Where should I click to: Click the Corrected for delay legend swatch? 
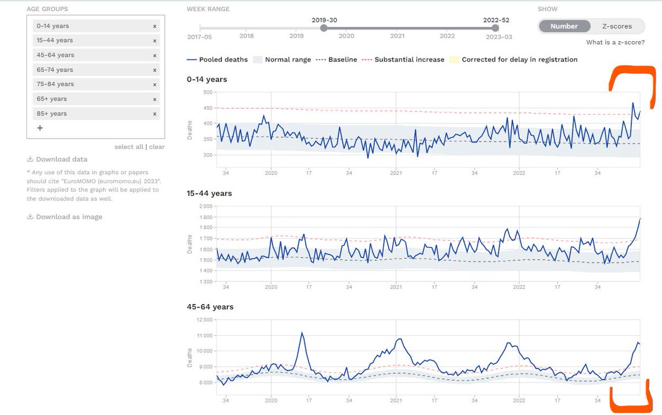point(454,59)
